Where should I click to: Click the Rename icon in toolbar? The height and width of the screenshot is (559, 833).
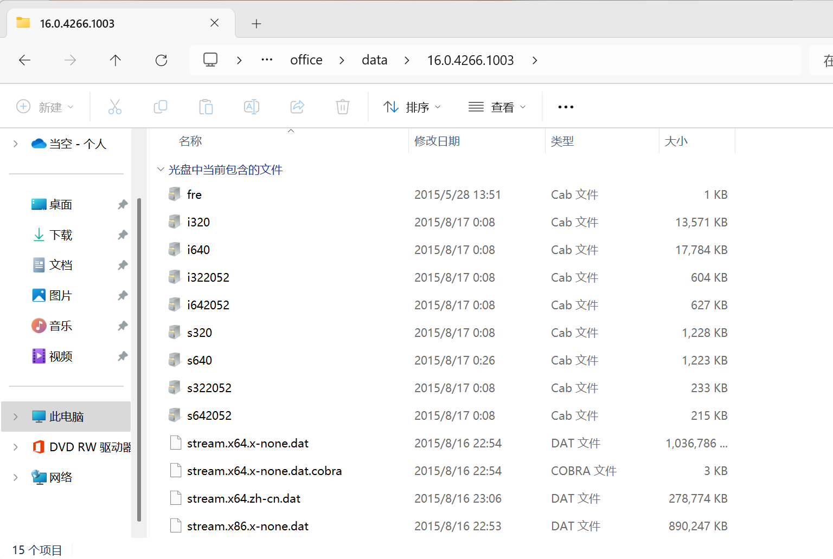[x=252, y=107]
